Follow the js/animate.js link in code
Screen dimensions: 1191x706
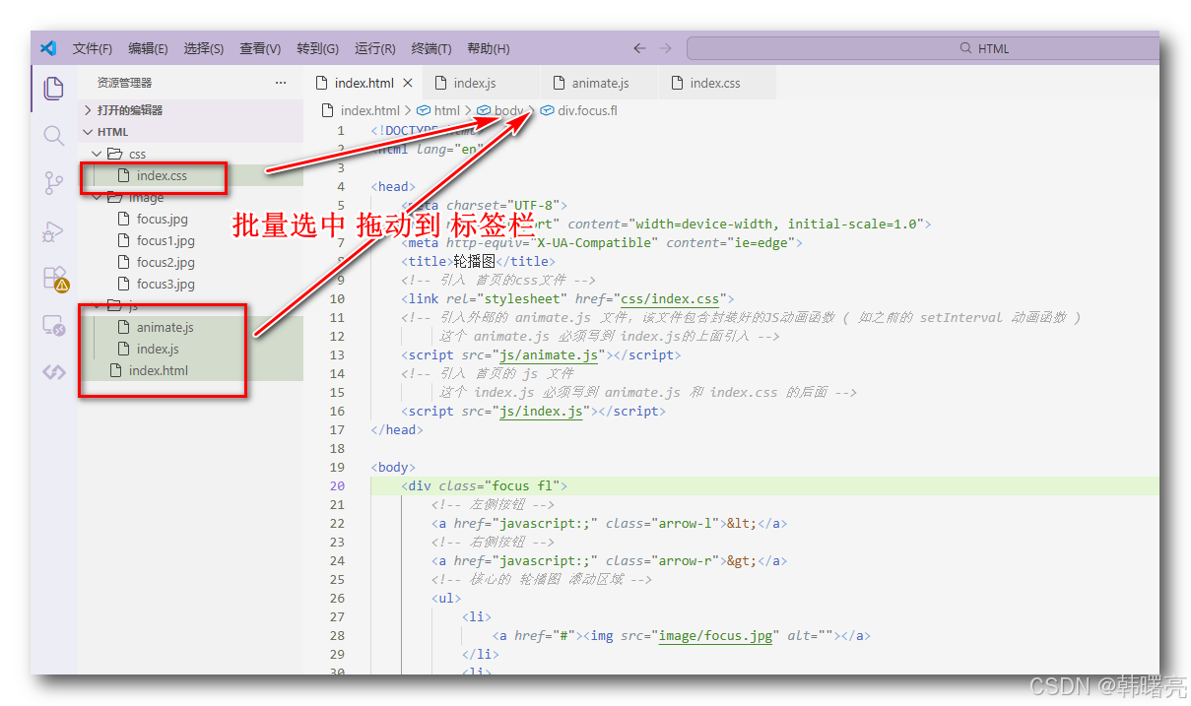[x=548, y=354]
